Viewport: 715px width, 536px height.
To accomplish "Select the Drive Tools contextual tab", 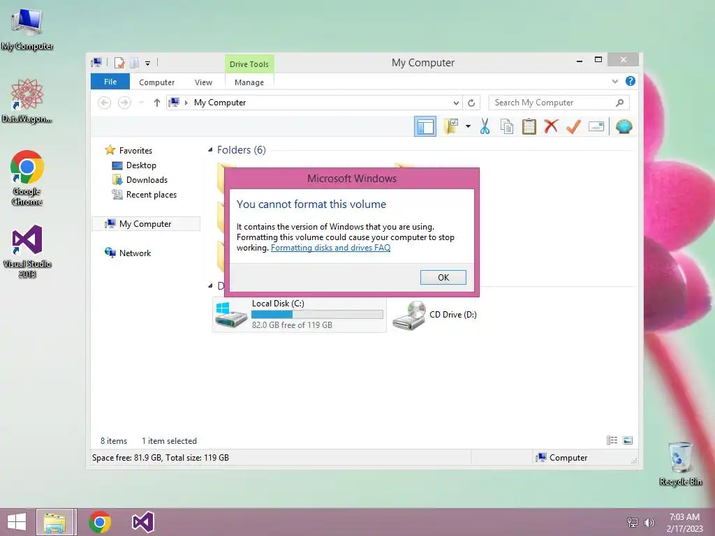I will click(x=249, y=64).
